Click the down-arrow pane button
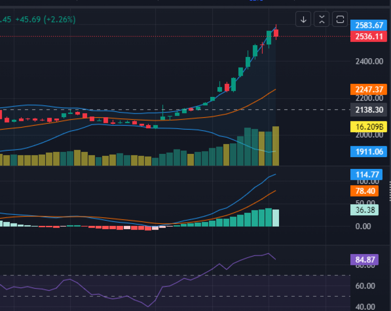The image size is (391, 311). [303, 19]
